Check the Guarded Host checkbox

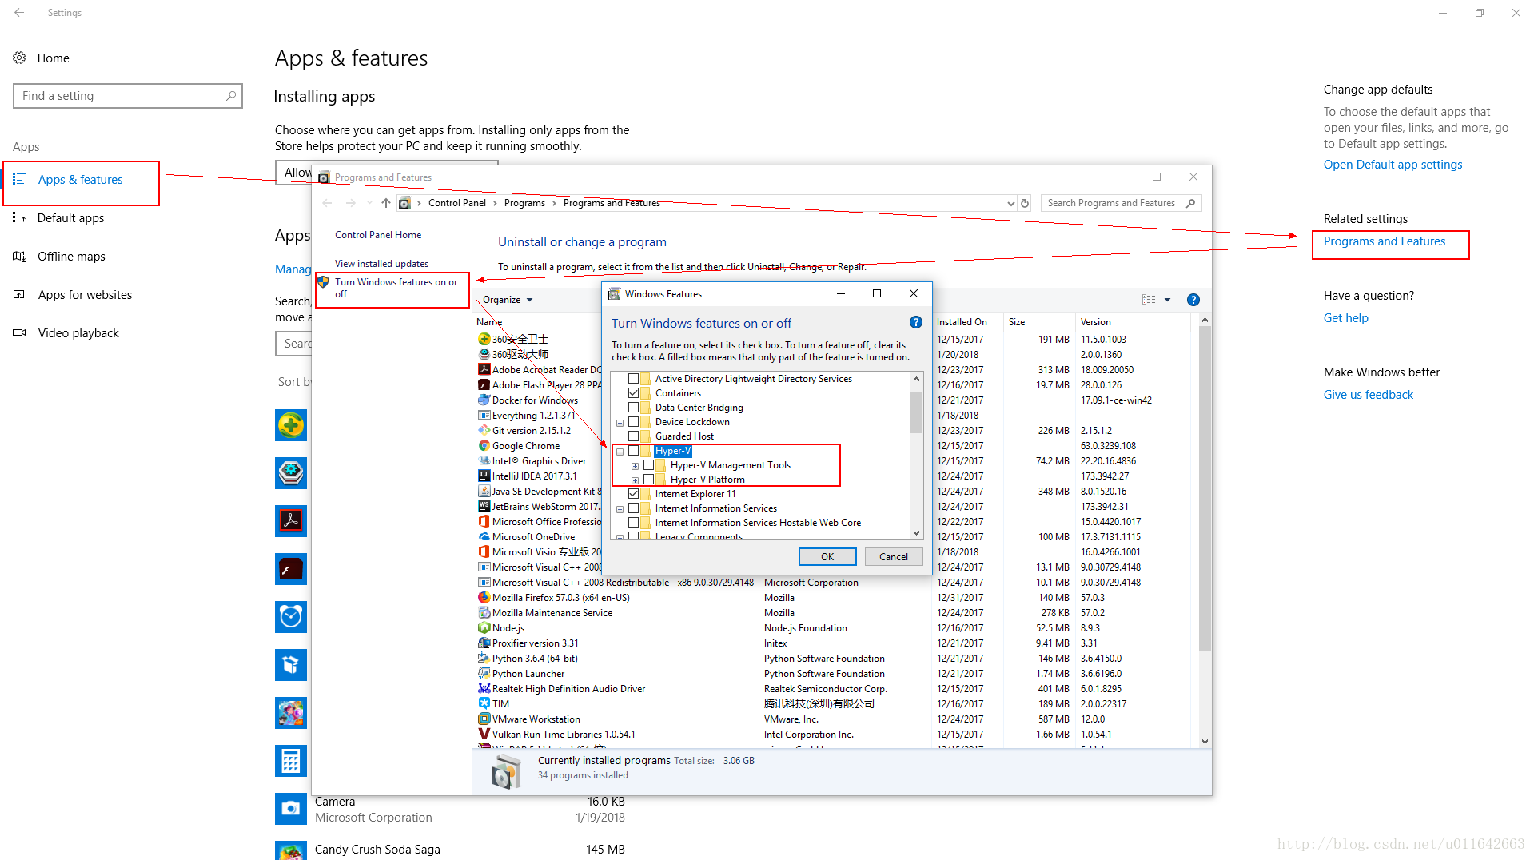tap(633, 436)
